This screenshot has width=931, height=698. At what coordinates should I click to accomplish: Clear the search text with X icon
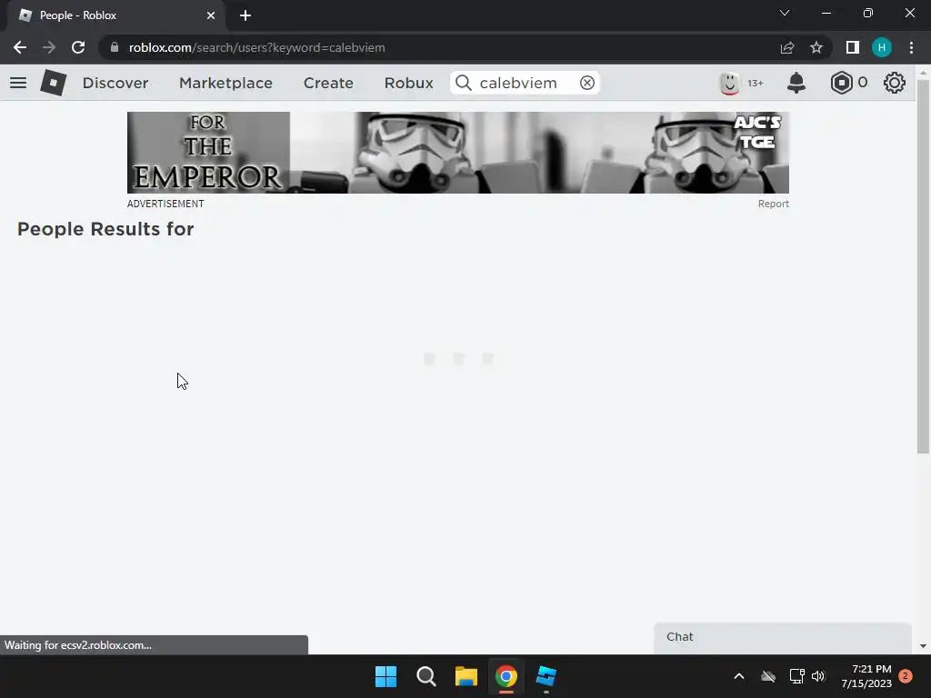coord(587,83)
